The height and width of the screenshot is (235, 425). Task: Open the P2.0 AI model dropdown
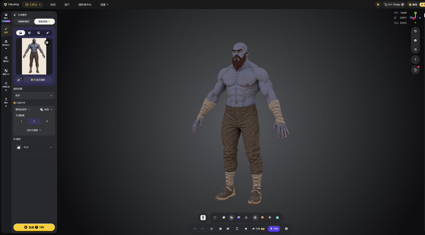click(x=34, y=147)
